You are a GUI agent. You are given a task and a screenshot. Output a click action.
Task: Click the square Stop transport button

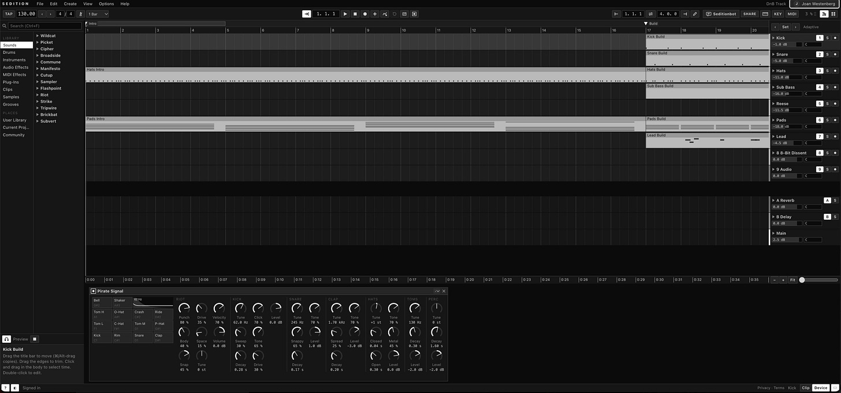click(x=355, y=14)
